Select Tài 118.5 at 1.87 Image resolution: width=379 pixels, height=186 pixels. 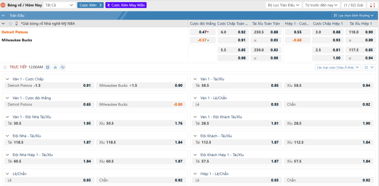49,142
